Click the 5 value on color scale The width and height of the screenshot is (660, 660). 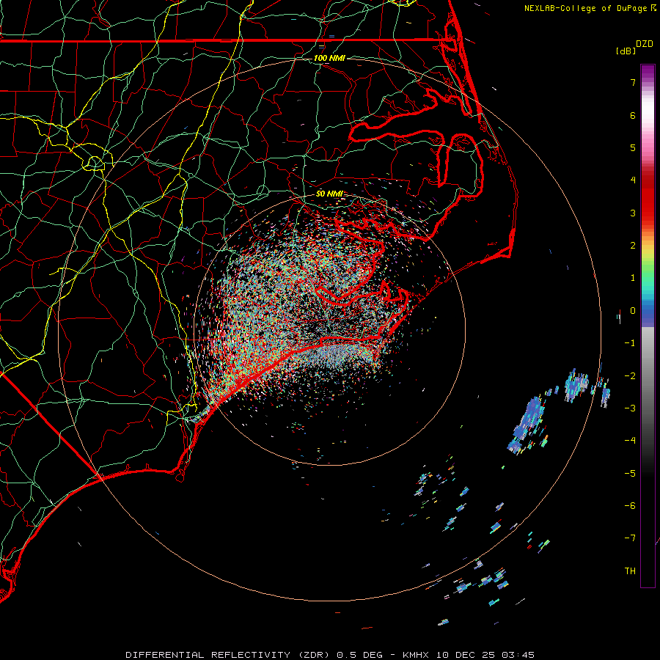[x=633, y=147]
